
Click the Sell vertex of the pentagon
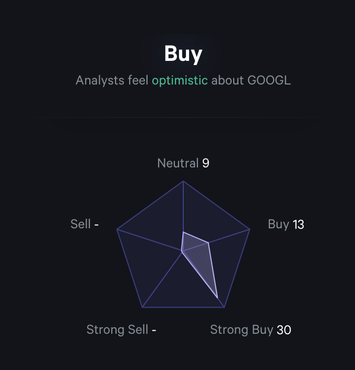pos(117,230)
